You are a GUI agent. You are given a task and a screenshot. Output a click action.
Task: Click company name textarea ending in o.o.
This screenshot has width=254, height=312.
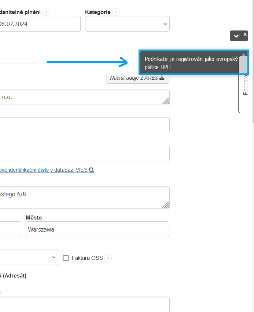[84, 97]
